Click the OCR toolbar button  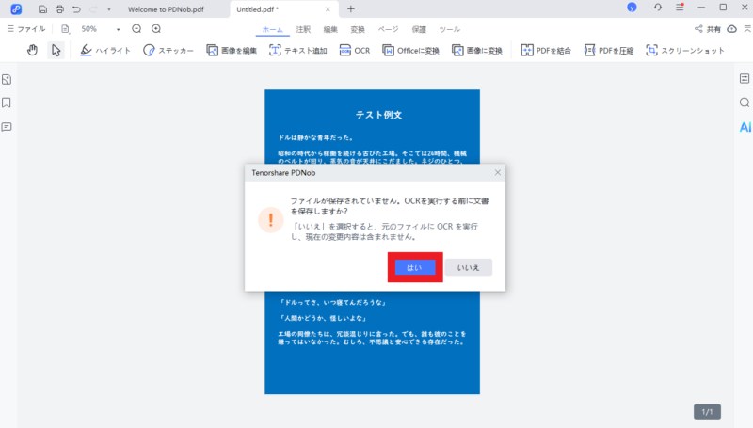tap(355, 50)
